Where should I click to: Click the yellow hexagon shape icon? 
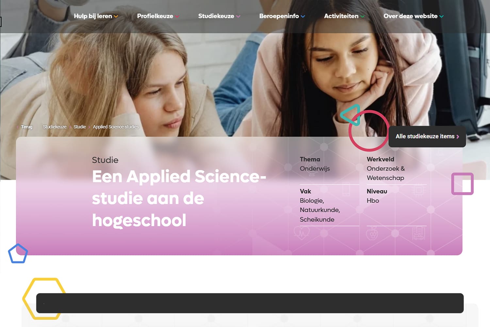pyautogui.click(x=44, y=299)
